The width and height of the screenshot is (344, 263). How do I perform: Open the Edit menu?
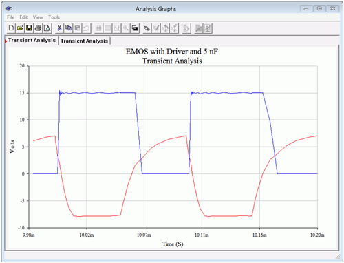click(x=23, y=17)
